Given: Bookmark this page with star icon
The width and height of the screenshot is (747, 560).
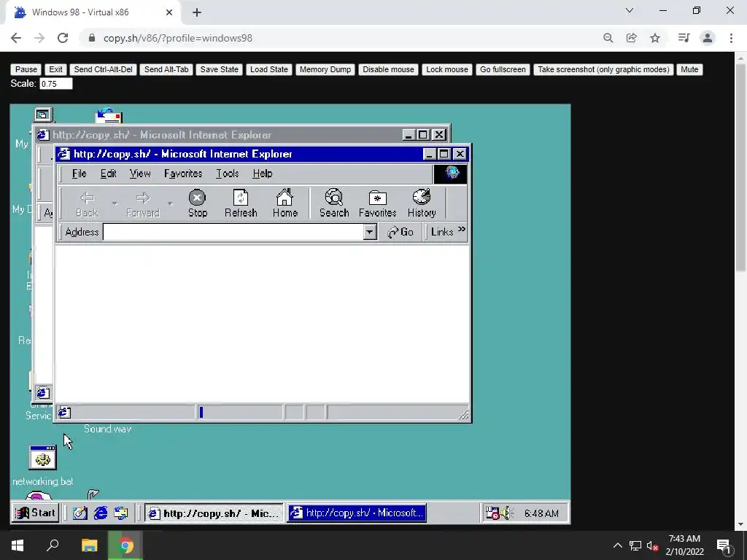Looking at the screenshot, I should coord(655,38).
